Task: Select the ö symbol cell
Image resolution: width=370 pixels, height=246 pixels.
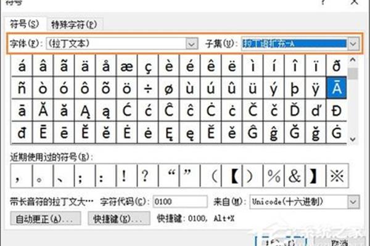Action: [x=126, y=89]
